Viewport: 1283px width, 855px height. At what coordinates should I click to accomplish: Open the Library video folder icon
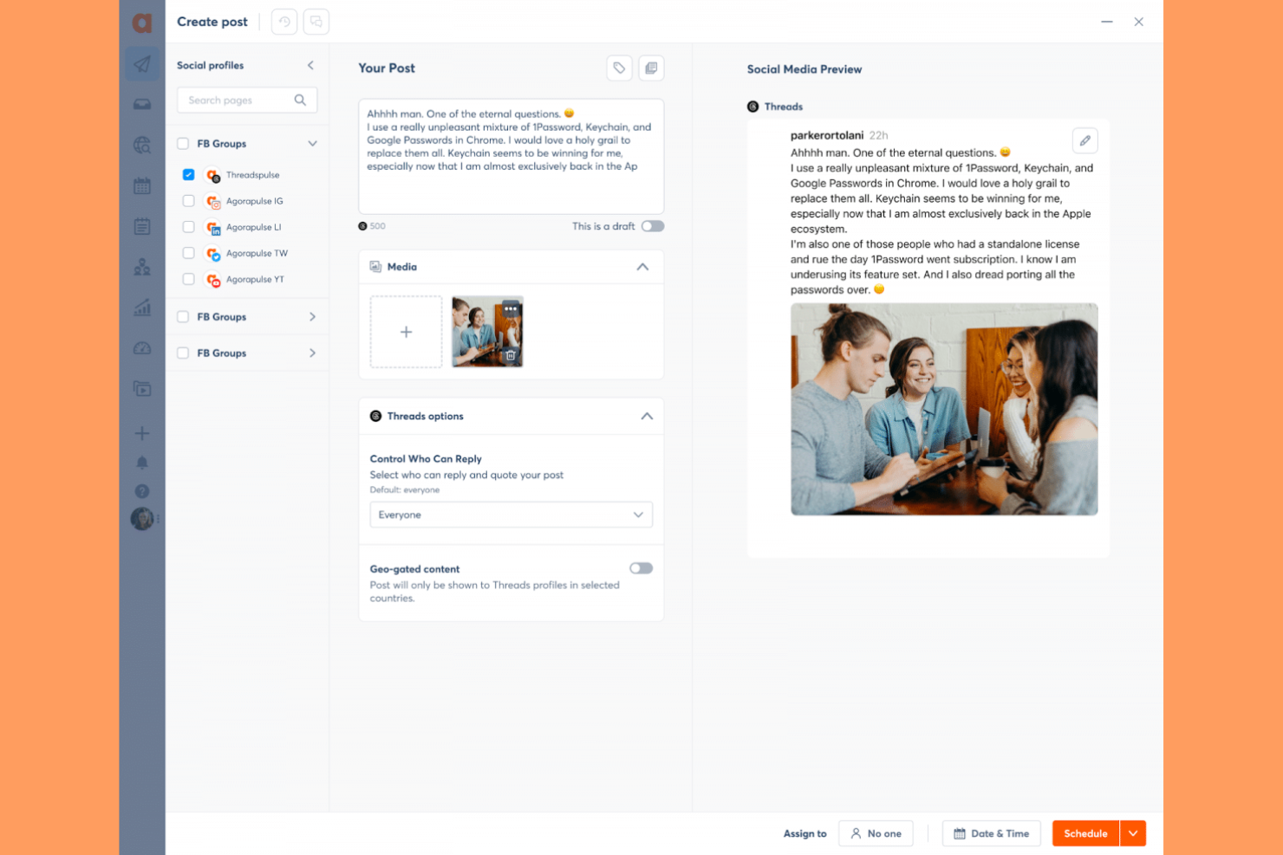point(141,388)
